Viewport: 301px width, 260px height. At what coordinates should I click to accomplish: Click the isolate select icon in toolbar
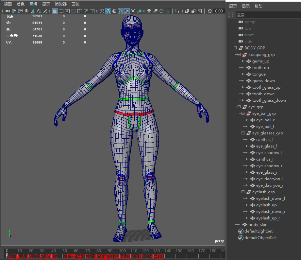point(177,11)
